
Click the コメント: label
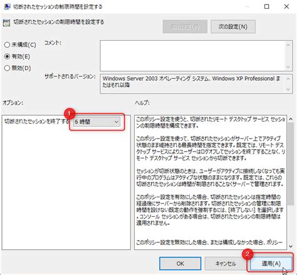pyautogui.click(x=53, y=43)
